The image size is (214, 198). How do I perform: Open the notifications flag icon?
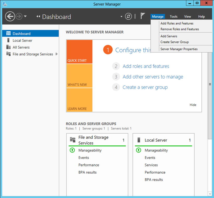click(143, 16)
